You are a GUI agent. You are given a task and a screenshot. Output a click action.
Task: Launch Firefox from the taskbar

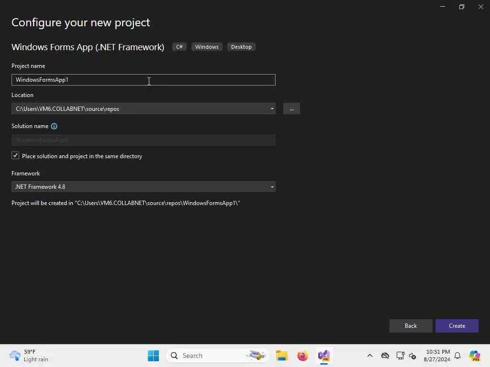pos(302,356)
